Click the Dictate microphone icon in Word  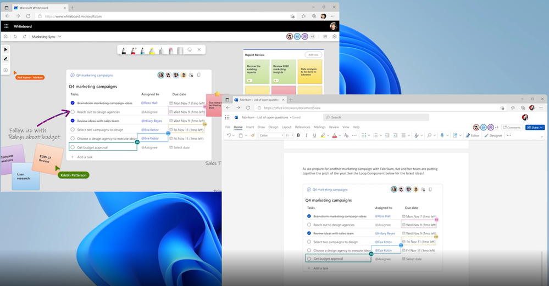(442, 135)
